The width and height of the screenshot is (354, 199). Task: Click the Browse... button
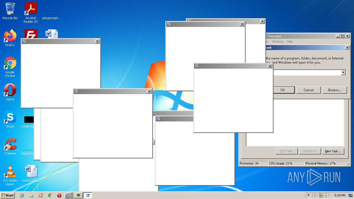coord(335,90)
